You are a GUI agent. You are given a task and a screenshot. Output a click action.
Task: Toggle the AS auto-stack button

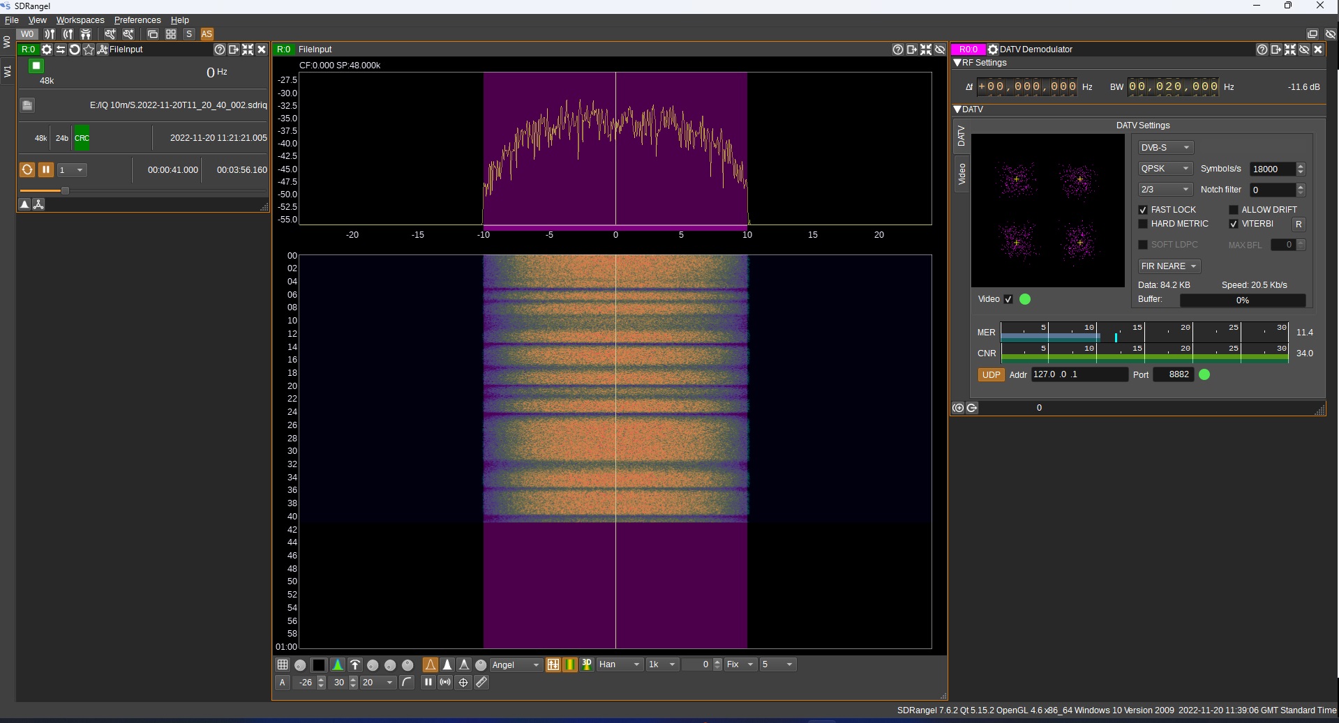tap(207, 33)
